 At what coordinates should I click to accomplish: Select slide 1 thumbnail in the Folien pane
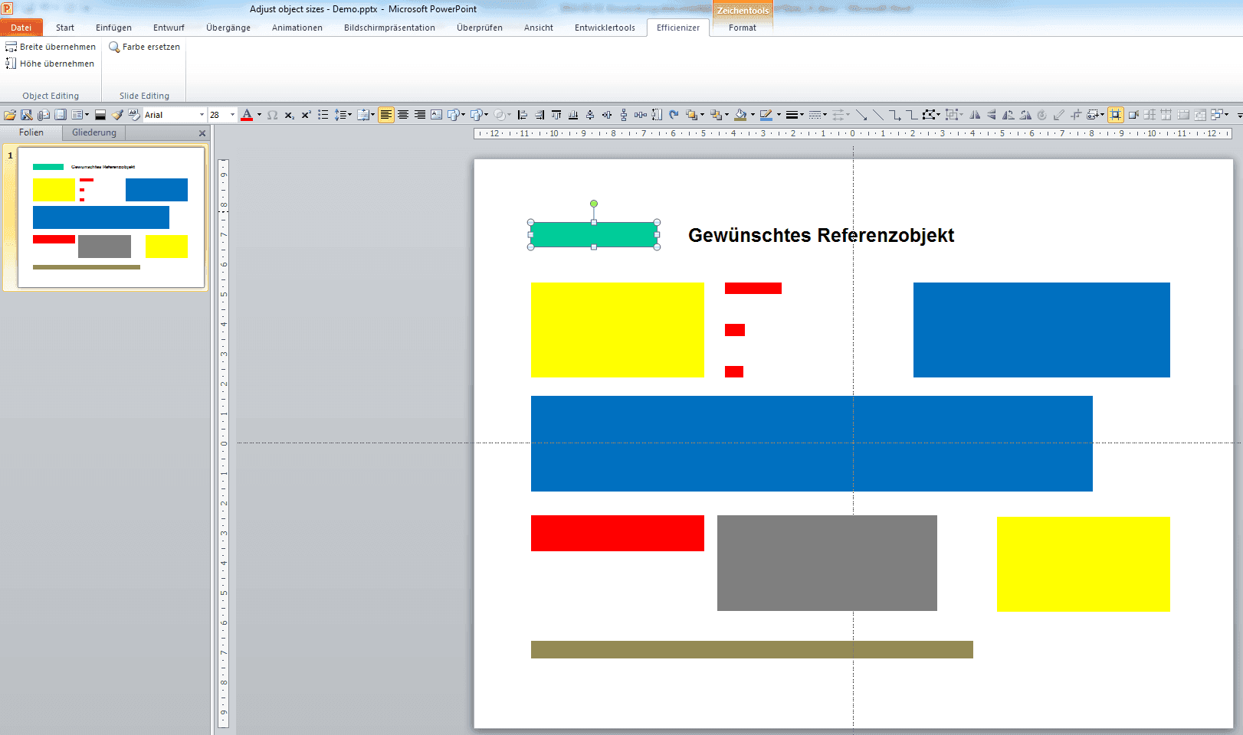[x=110, y=217]
